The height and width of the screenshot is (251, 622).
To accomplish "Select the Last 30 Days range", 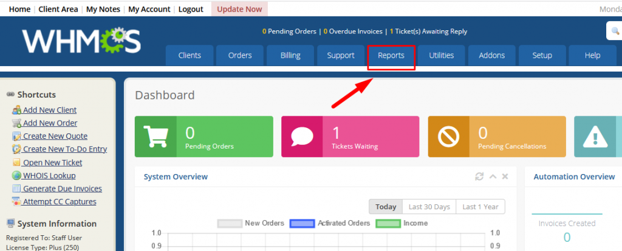I will coord(429,207).
